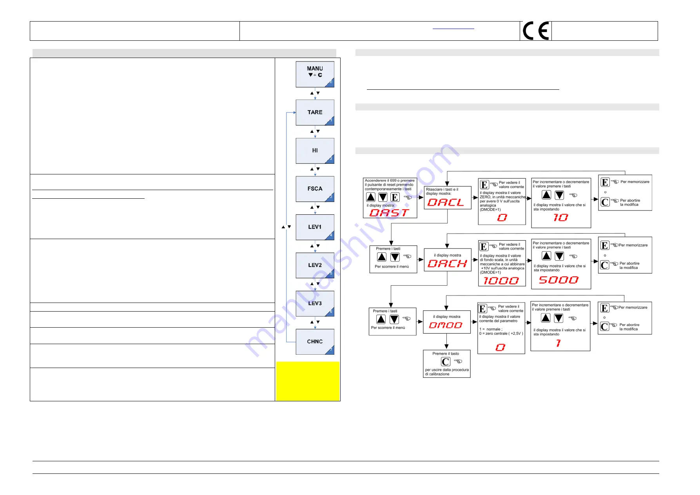Click the down arrow key above the red 5000 display

[559, 256]
